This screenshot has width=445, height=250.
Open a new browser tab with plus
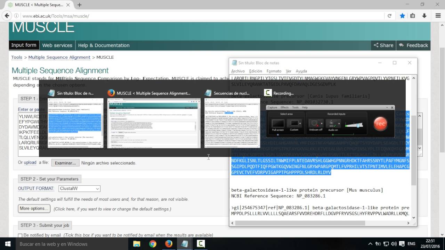(x=79, y=5)
